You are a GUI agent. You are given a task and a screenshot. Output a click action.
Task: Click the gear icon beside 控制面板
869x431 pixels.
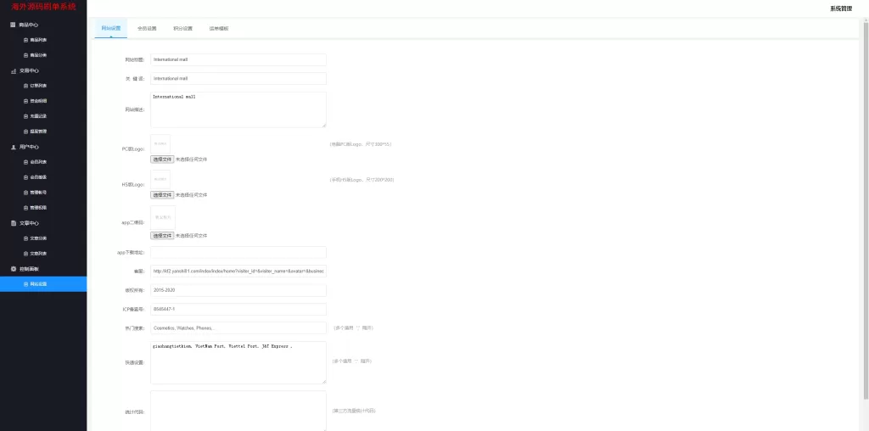point(14,269)
